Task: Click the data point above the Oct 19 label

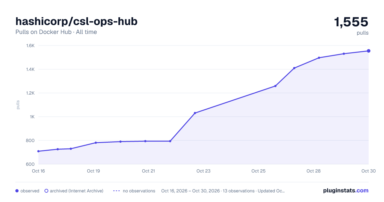Action: tap(96, 143)
